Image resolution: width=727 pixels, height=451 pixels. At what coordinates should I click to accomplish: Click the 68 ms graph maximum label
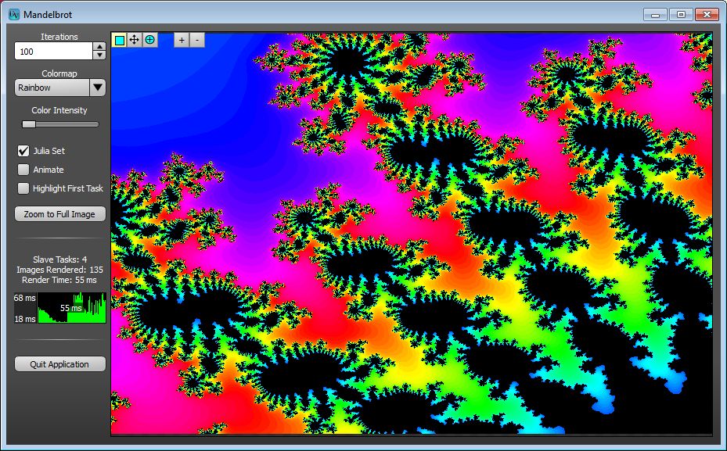click(24, 298)
